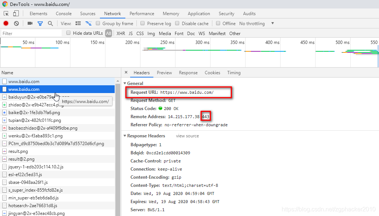Toggle the filter funnel icon
The image size is (379, 216).
(x=40, y=24)
